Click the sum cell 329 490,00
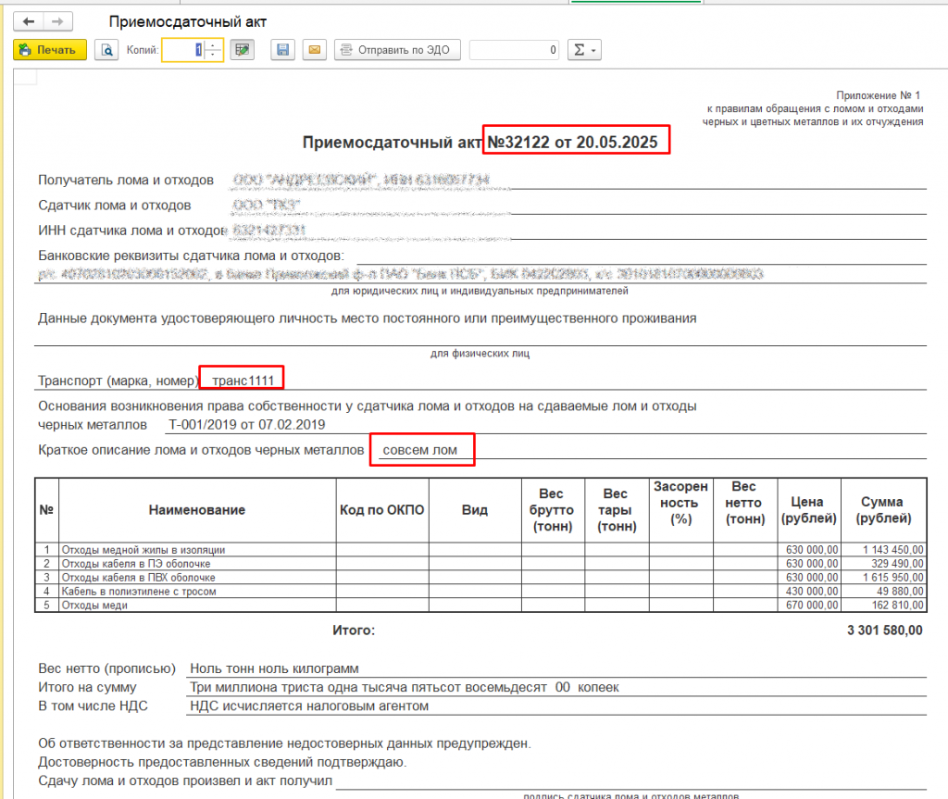948x799 pixels. click(883, 564)
